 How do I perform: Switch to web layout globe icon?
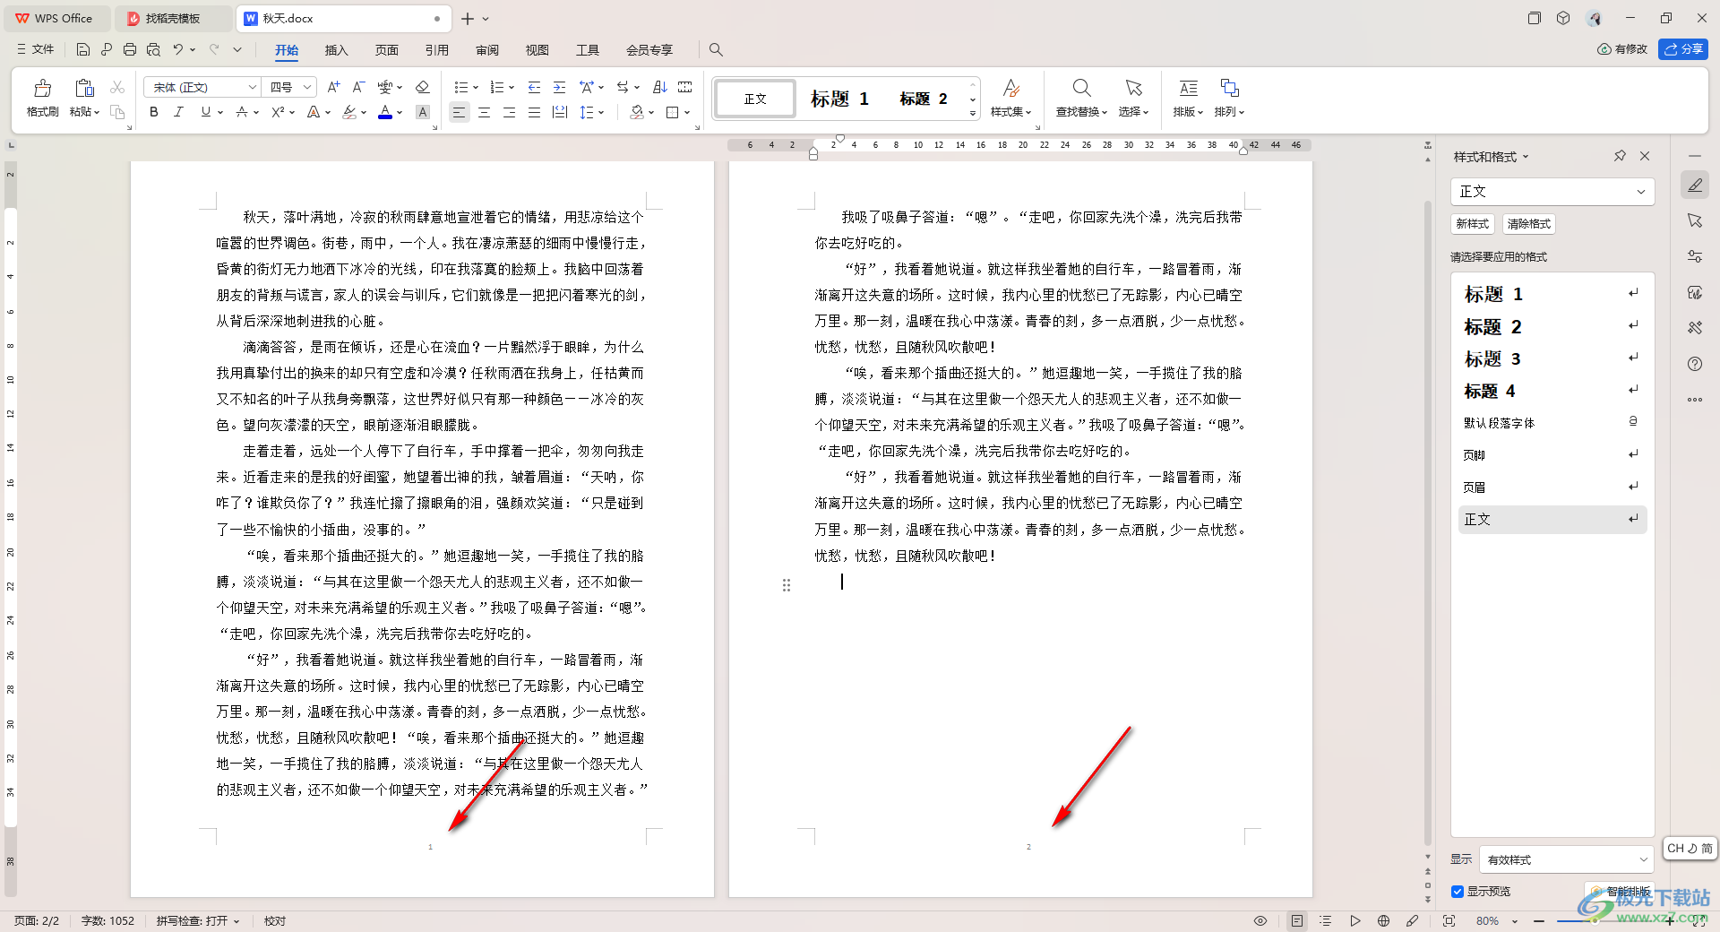pos(1383,921)
